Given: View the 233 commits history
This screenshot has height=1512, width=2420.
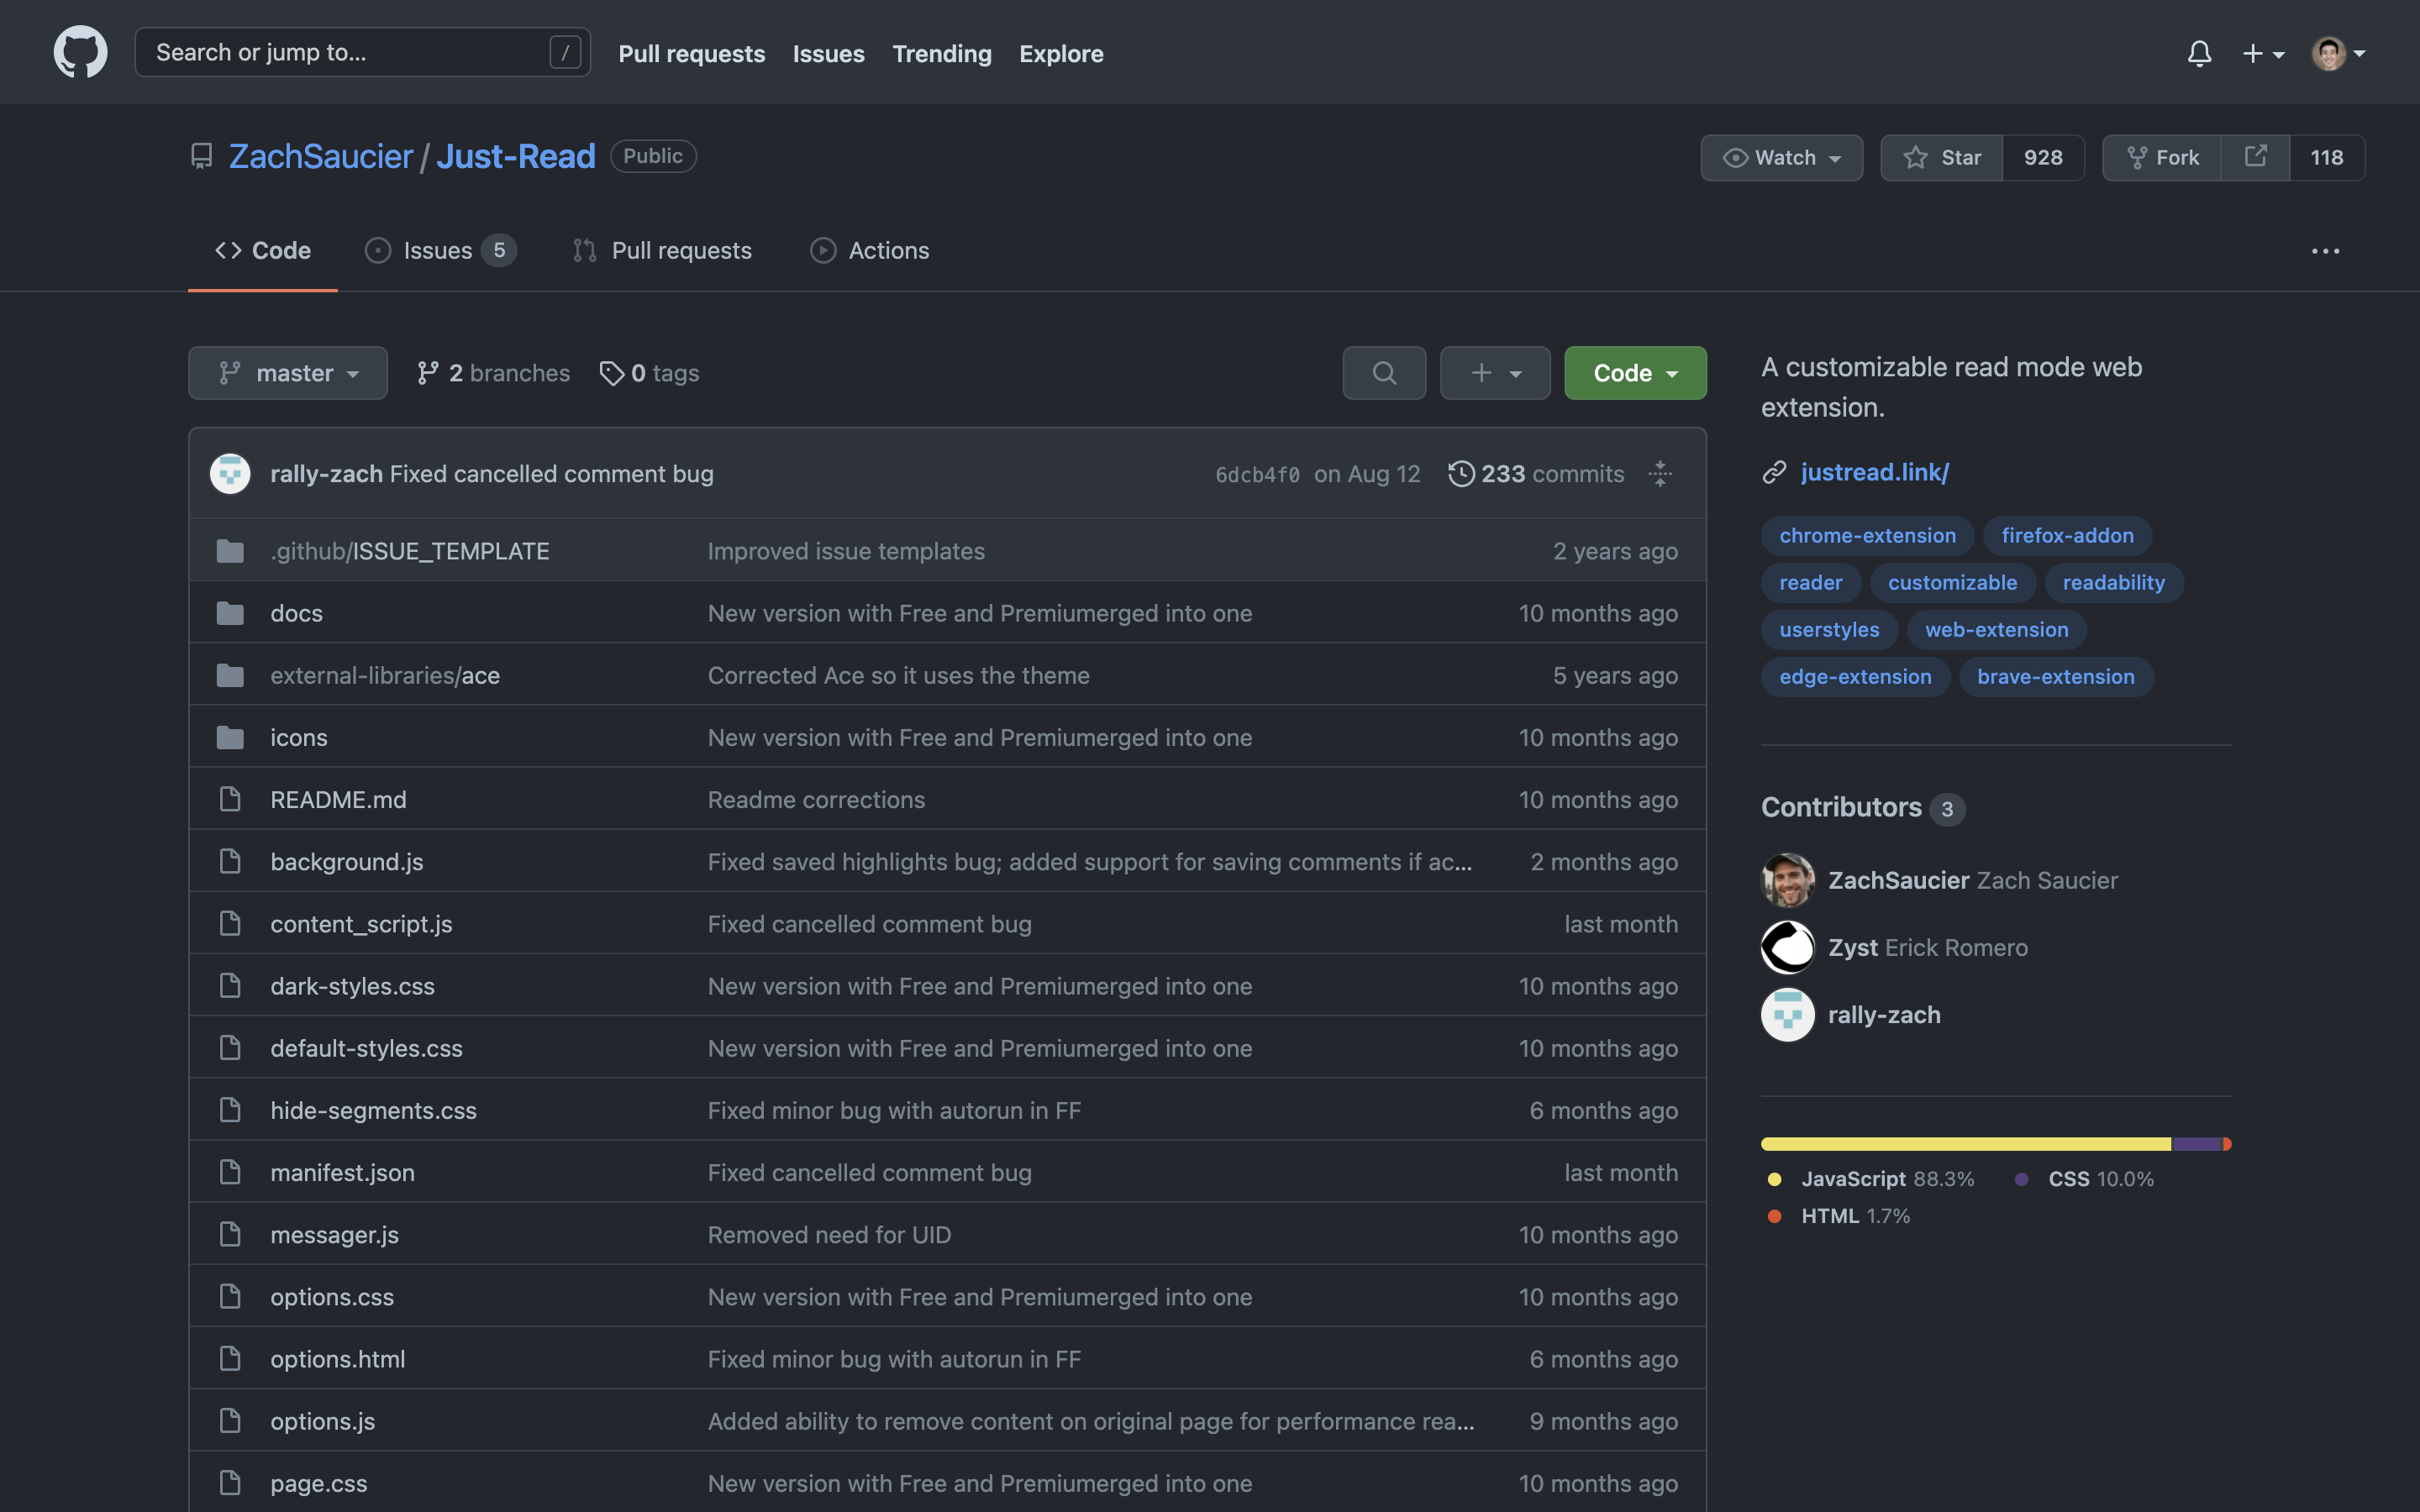Looking at the screenshot, I should tap(1536, 474).
